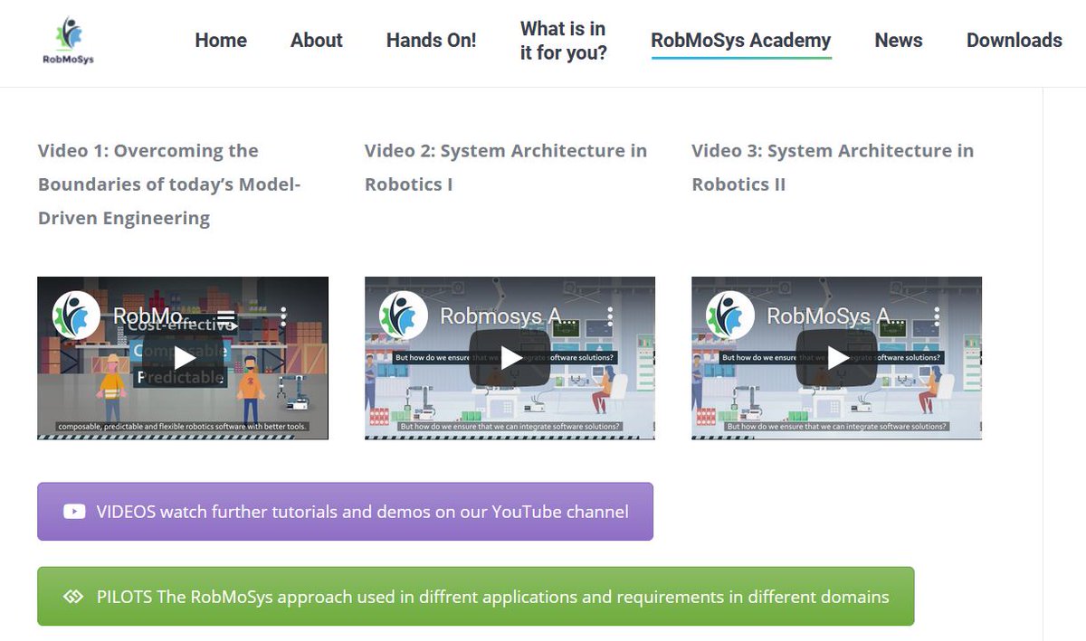1086x641 pixels.
Task: Play Video 2 System Architecture in Robotics I
Action: click(510, 357)
